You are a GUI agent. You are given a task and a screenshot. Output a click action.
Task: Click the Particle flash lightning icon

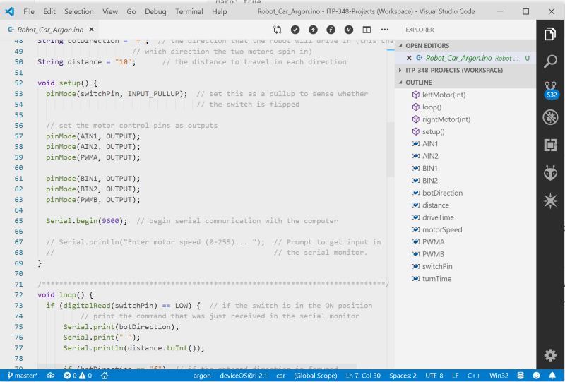pyautogui.click(x=313, y=30)
